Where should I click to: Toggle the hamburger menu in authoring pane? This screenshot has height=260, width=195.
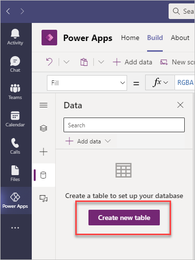43,105
